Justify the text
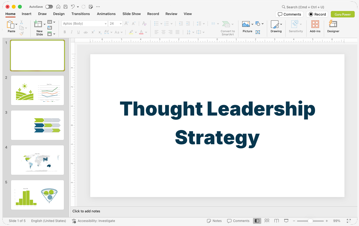This screenshot has height=226, width=359. pos(177,32)
